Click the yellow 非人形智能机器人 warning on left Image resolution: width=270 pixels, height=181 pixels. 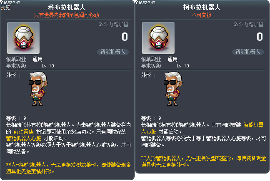(x=68, y=168)
